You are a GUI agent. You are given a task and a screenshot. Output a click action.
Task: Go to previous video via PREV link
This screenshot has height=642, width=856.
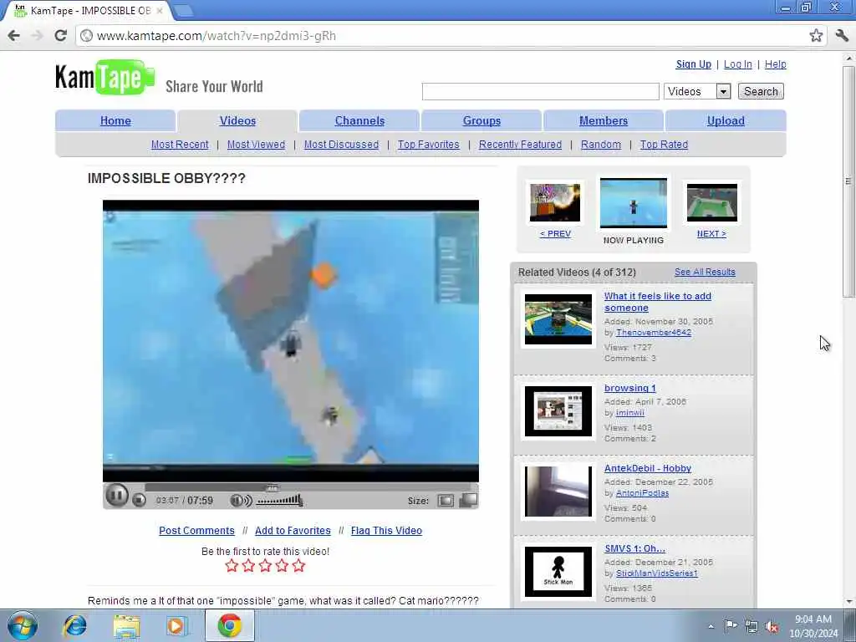(x=555, y=233)
